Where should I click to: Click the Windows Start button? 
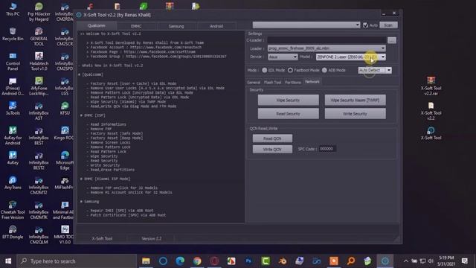pyautogui.click(x=8, y=261)
